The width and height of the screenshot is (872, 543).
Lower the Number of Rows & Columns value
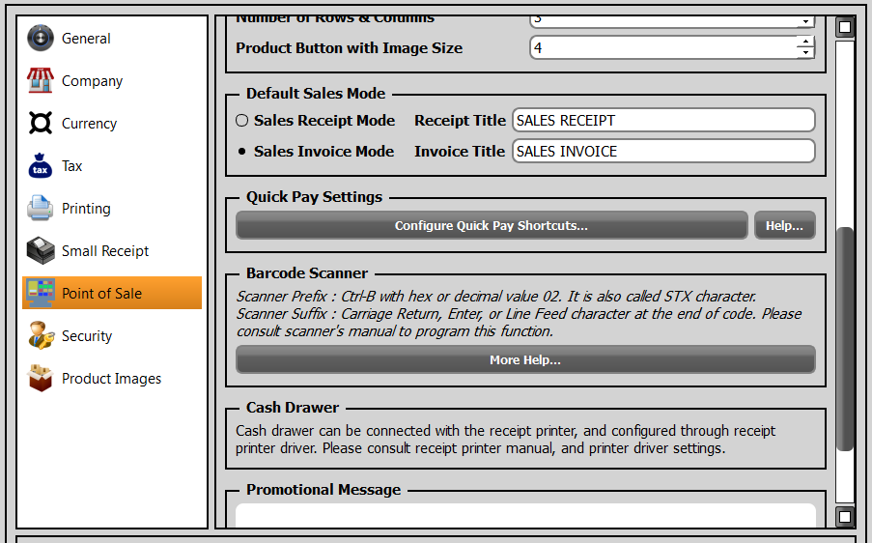805,22
